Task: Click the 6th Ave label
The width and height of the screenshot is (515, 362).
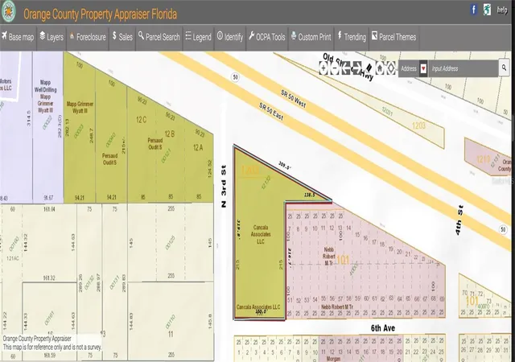Action: click(x=383, y=328)
